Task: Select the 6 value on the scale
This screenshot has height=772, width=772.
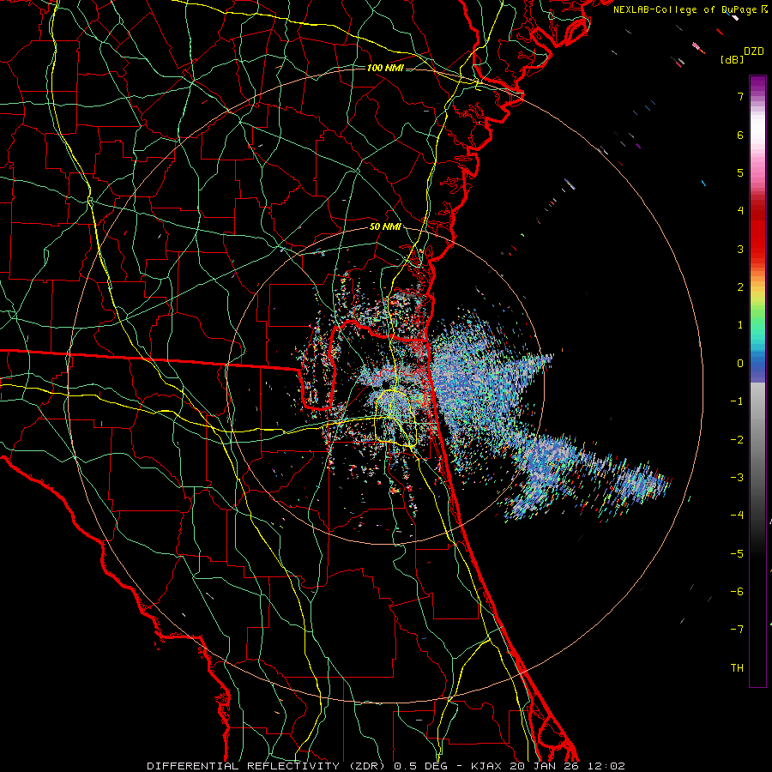Action: pos(740,135)
